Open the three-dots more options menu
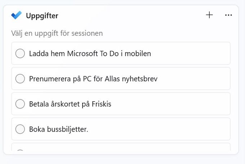This screenshot has height=164, width=245. pos(228,15)
